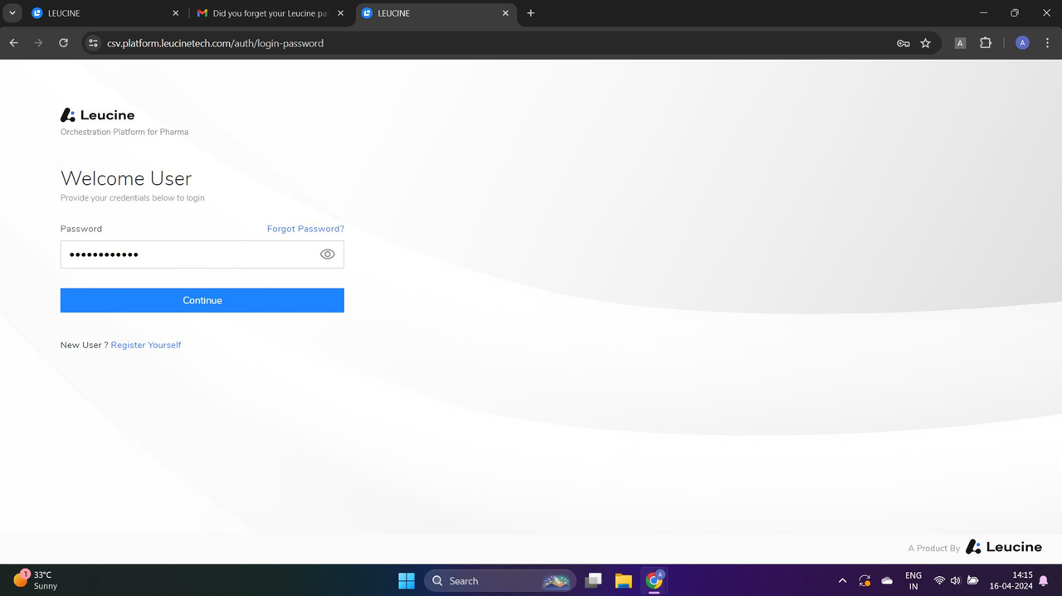Click the Leucine logo beside 'A Product By'
The width and height of the screenshot is (1062, 596).
(1004, 547)
